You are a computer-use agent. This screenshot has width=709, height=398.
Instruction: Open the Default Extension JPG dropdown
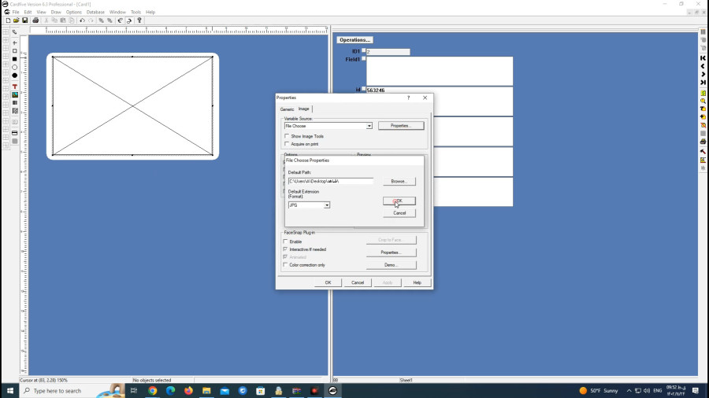[x=326, y=205]
